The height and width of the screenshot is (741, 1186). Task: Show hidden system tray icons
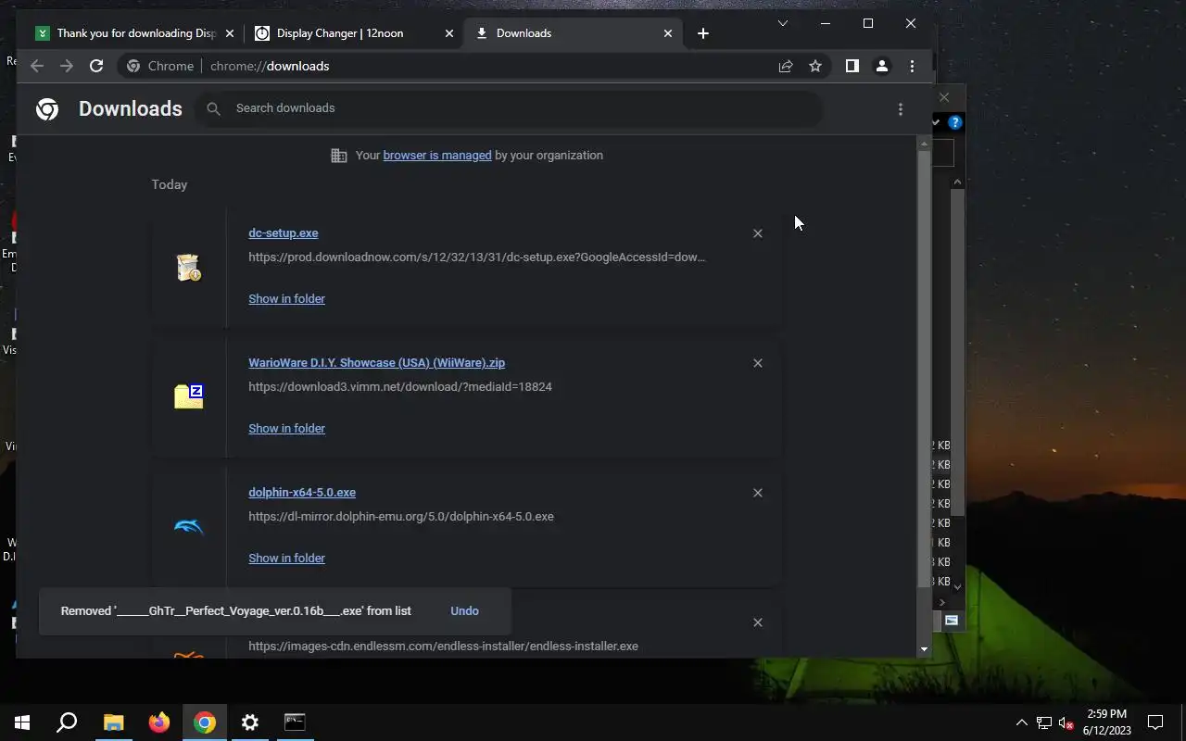(1022, 722)
